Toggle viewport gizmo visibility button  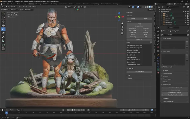coord(133,7)
